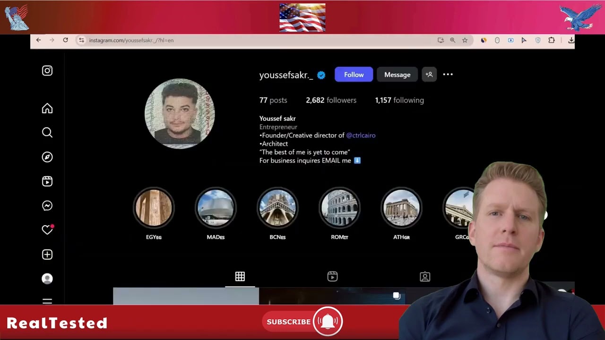Select the Posts grid tab
The height and width of the screenshot is (340, 605).
coord(240,277)
